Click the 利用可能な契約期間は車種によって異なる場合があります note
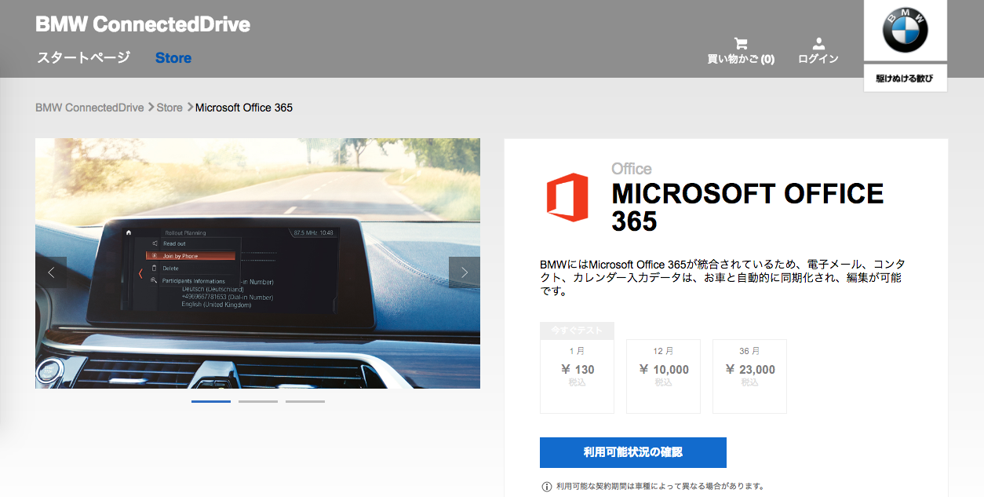The height and width of the screenshot is (497, 984). pyautogui.click(x=660, y=487)
